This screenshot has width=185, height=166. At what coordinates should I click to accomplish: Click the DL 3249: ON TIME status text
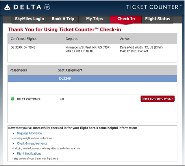pos(23,47)
